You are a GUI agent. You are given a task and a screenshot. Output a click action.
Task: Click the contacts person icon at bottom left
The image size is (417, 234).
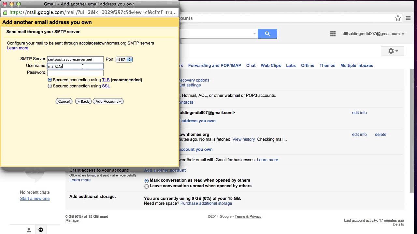29,230
